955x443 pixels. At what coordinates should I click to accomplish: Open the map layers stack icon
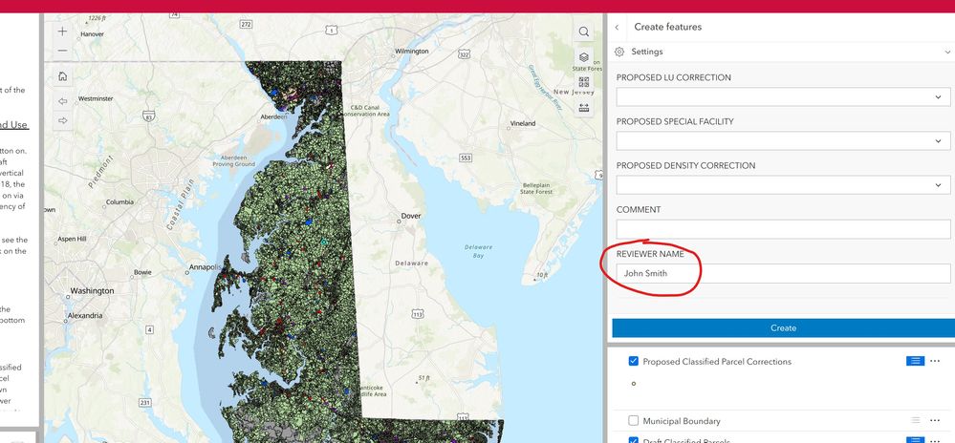(x=583, y=57)
